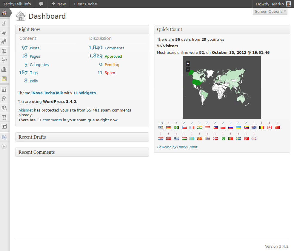
Task: Click the United States flag icon
Action: 161,128
